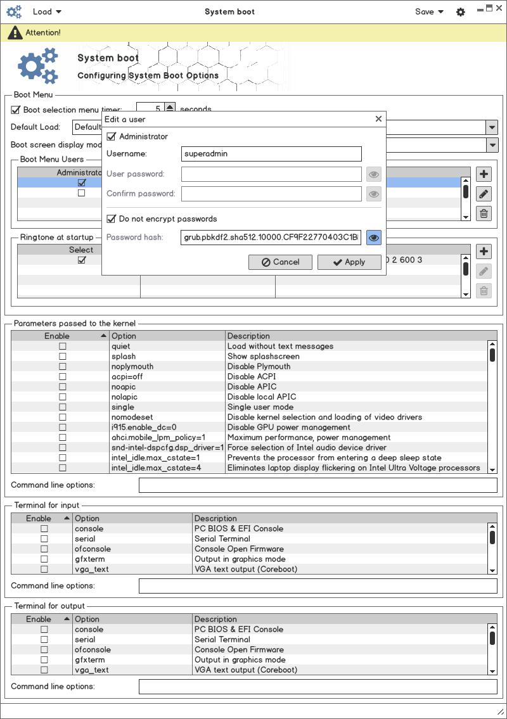
Task: Click the User password field
Action: click(x=271, y=174)
